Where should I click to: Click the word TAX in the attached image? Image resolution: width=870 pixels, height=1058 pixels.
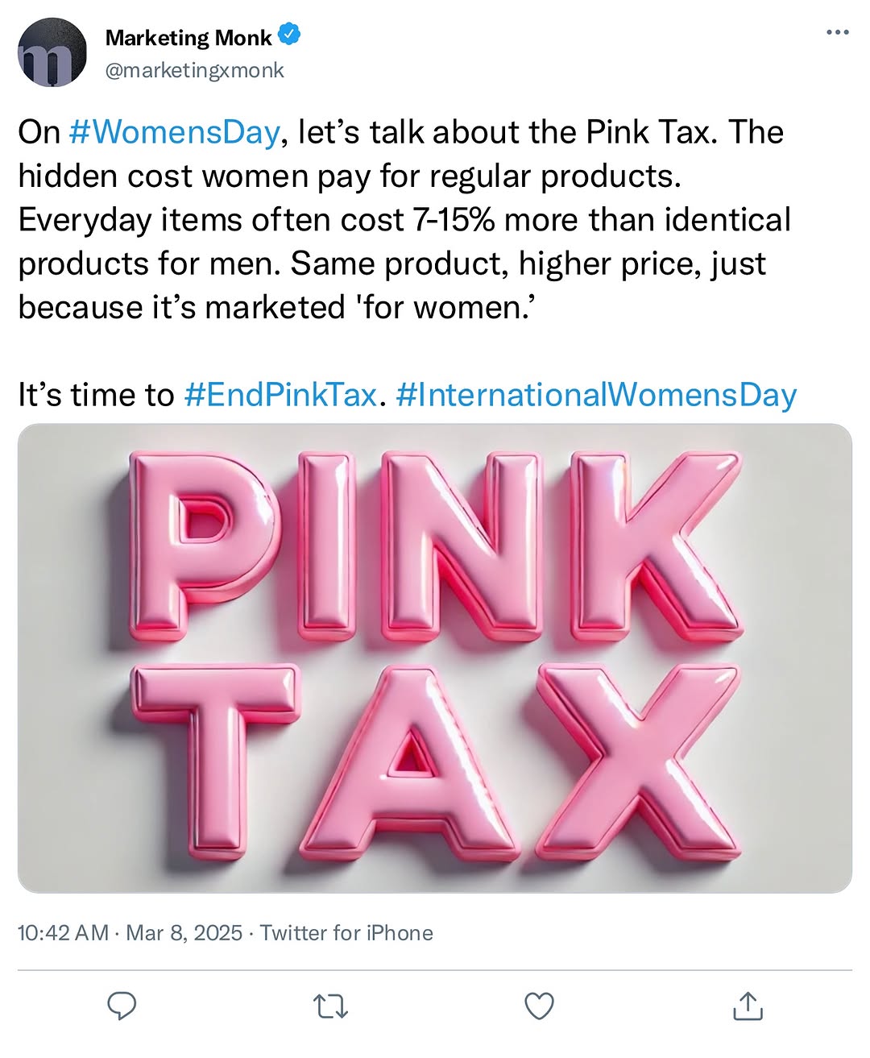[x=435, y=757]
